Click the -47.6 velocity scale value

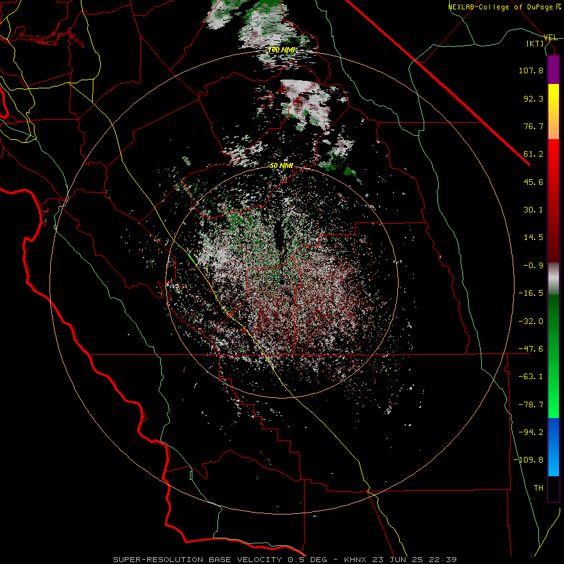tap(531, 349)
